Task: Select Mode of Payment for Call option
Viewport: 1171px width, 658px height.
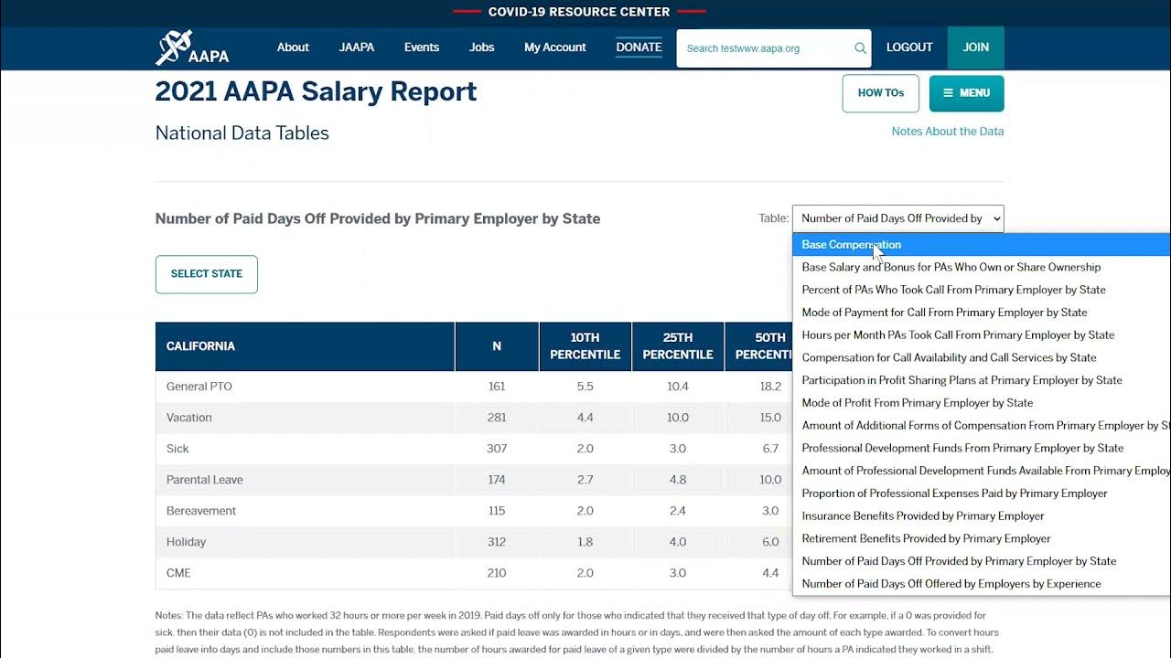Action: point(982,313)
